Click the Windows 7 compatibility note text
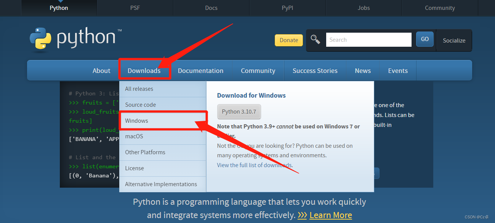The height and width of the screenshot is (223, 495). pos(288,131)
